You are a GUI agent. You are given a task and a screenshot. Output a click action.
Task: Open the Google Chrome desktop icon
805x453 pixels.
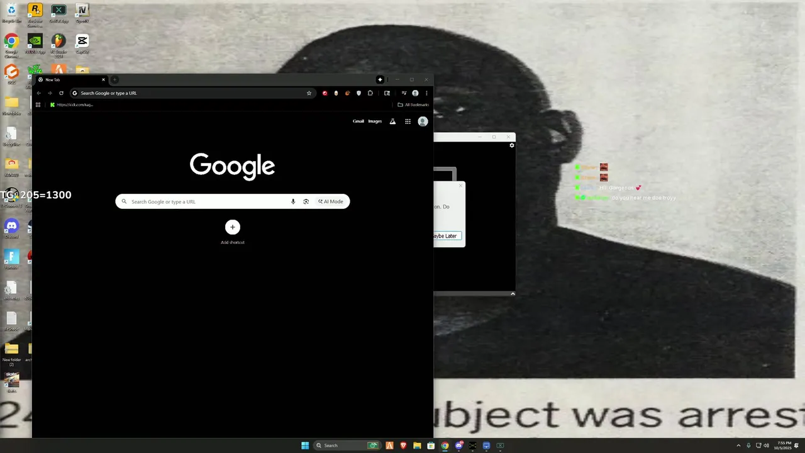click(x=11, y=45)
